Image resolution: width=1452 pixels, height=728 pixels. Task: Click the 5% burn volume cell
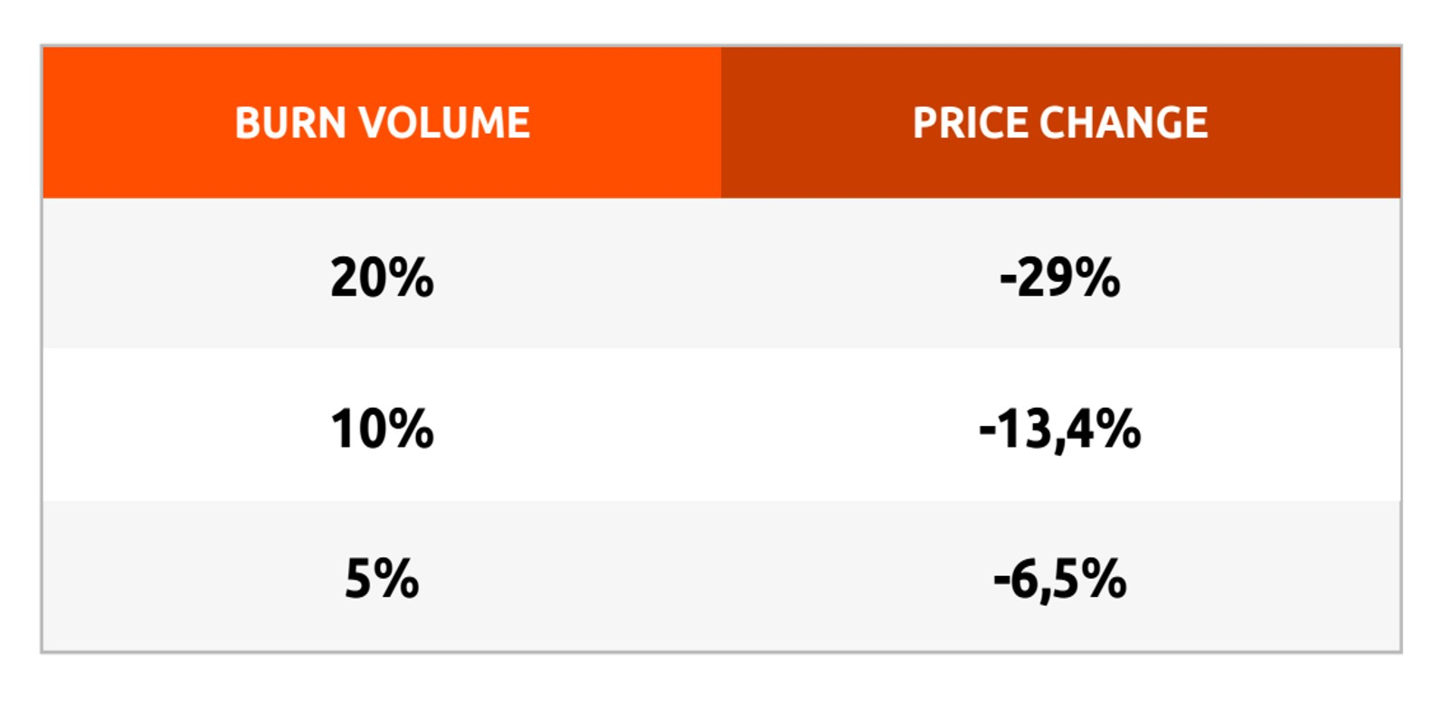click(382, 579)
